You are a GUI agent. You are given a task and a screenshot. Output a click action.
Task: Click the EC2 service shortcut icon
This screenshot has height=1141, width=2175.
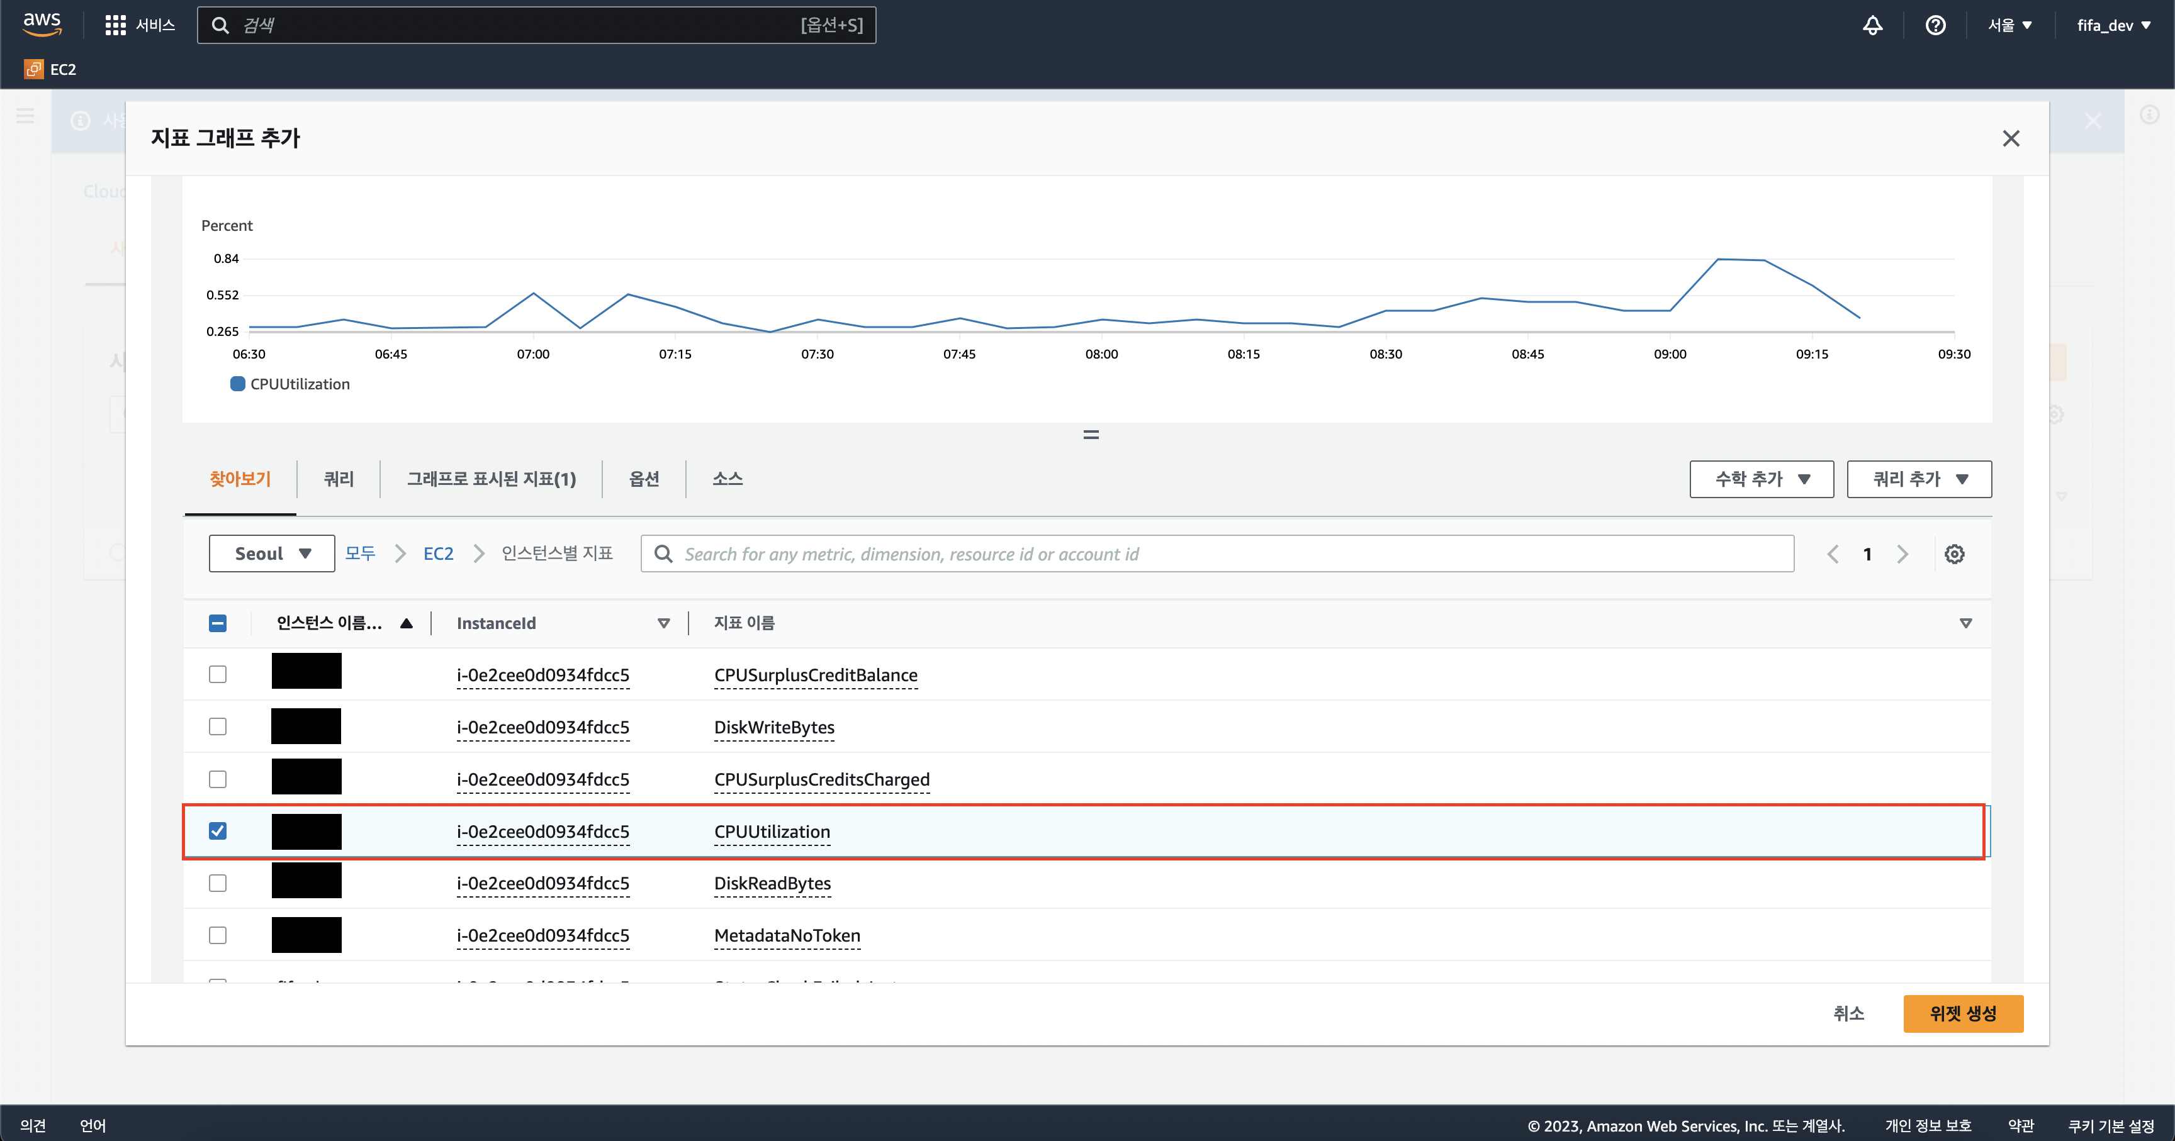coord(34,69)
